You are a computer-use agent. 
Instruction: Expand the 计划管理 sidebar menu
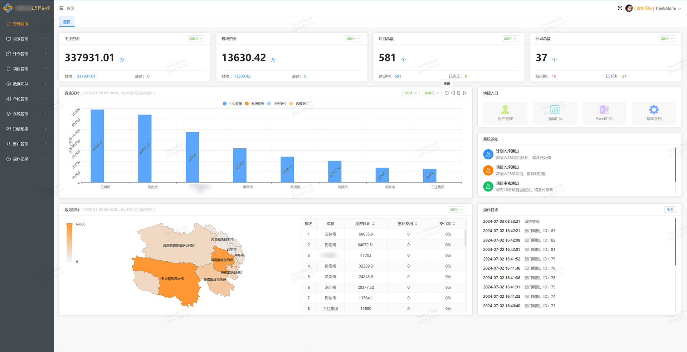(x=27, y=54)
